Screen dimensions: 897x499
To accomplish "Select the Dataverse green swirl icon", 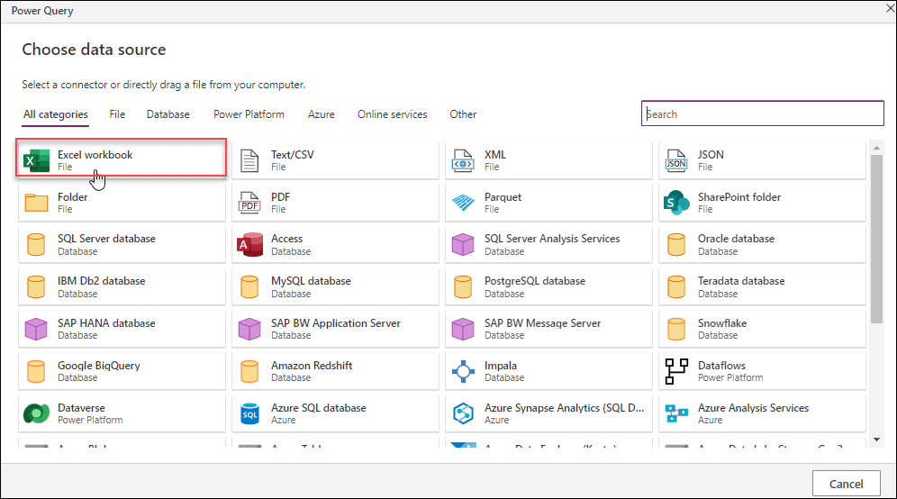I will (x=36, y=413).
